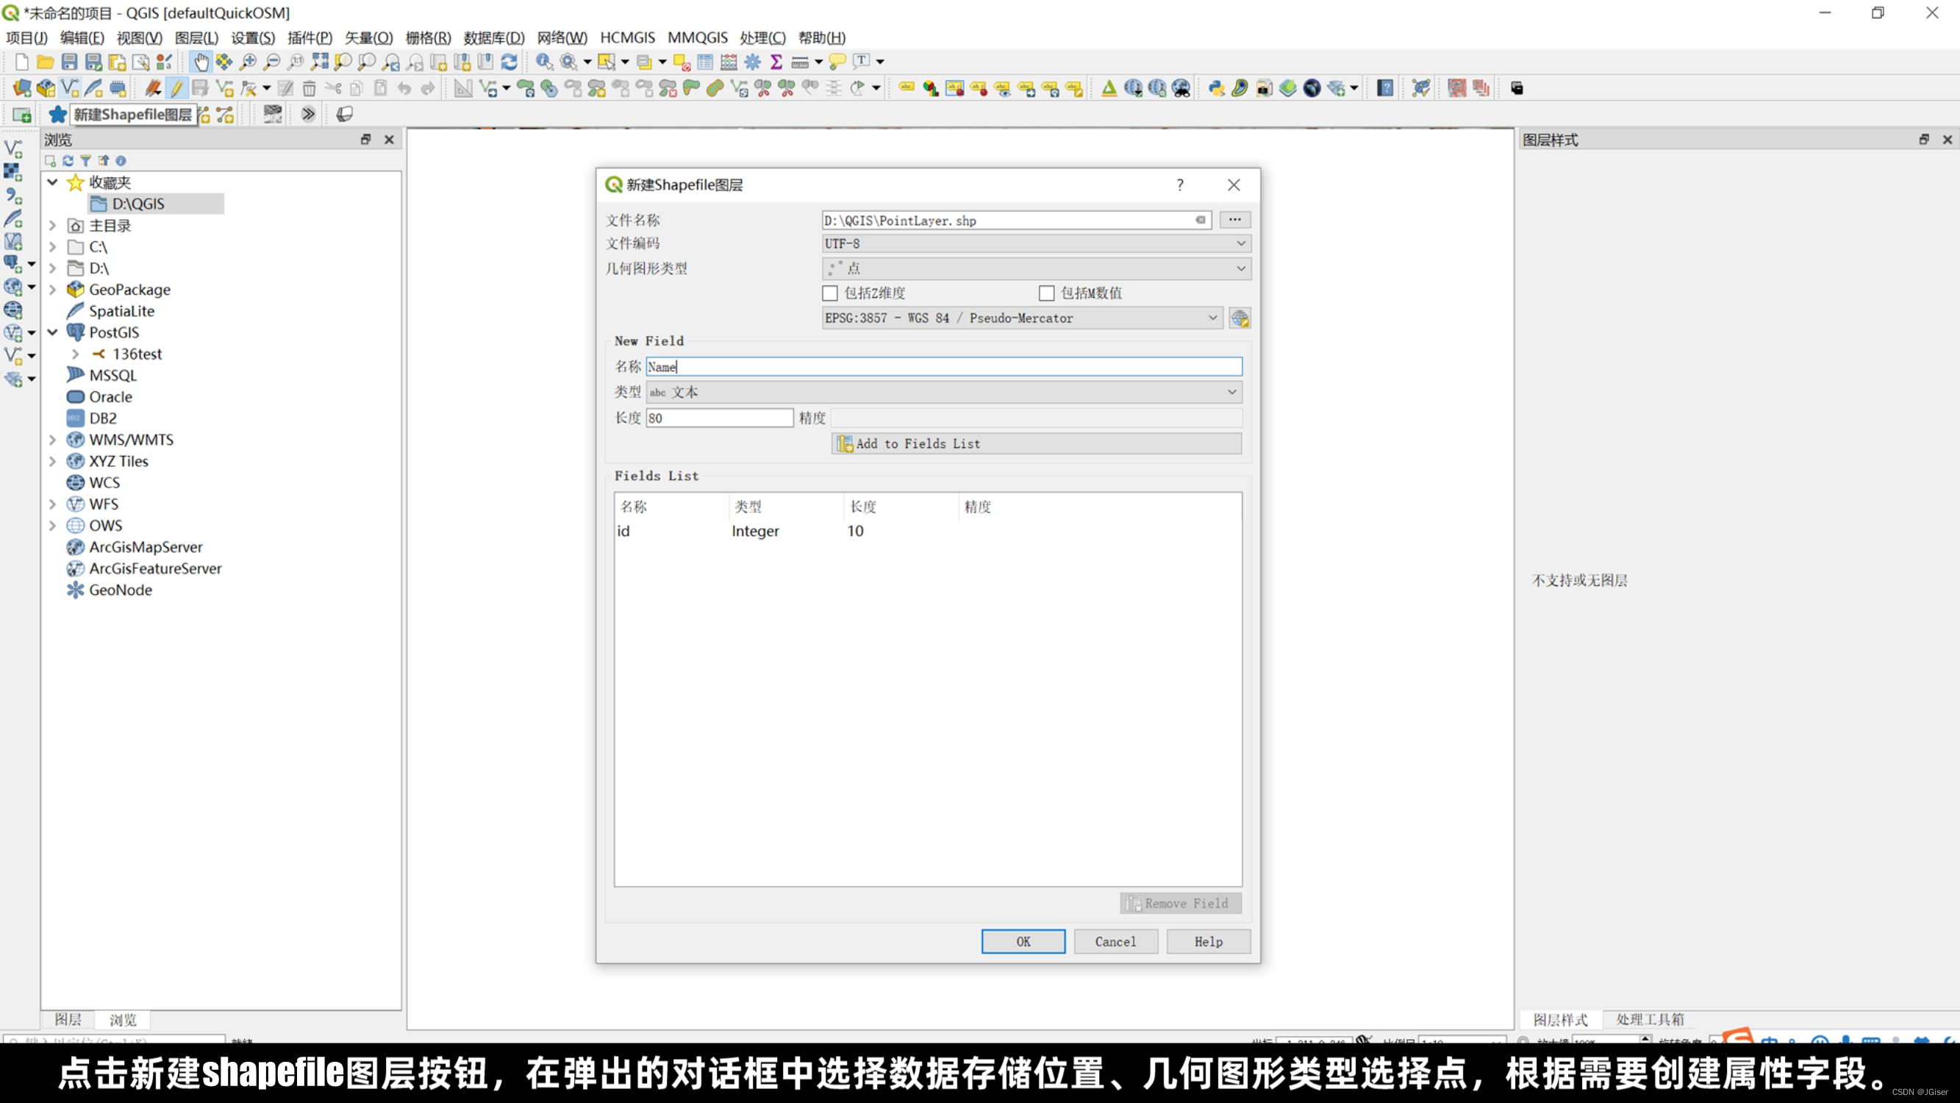
Task: Select the D:\QGIS favorite folder
Action: [138, 204]
